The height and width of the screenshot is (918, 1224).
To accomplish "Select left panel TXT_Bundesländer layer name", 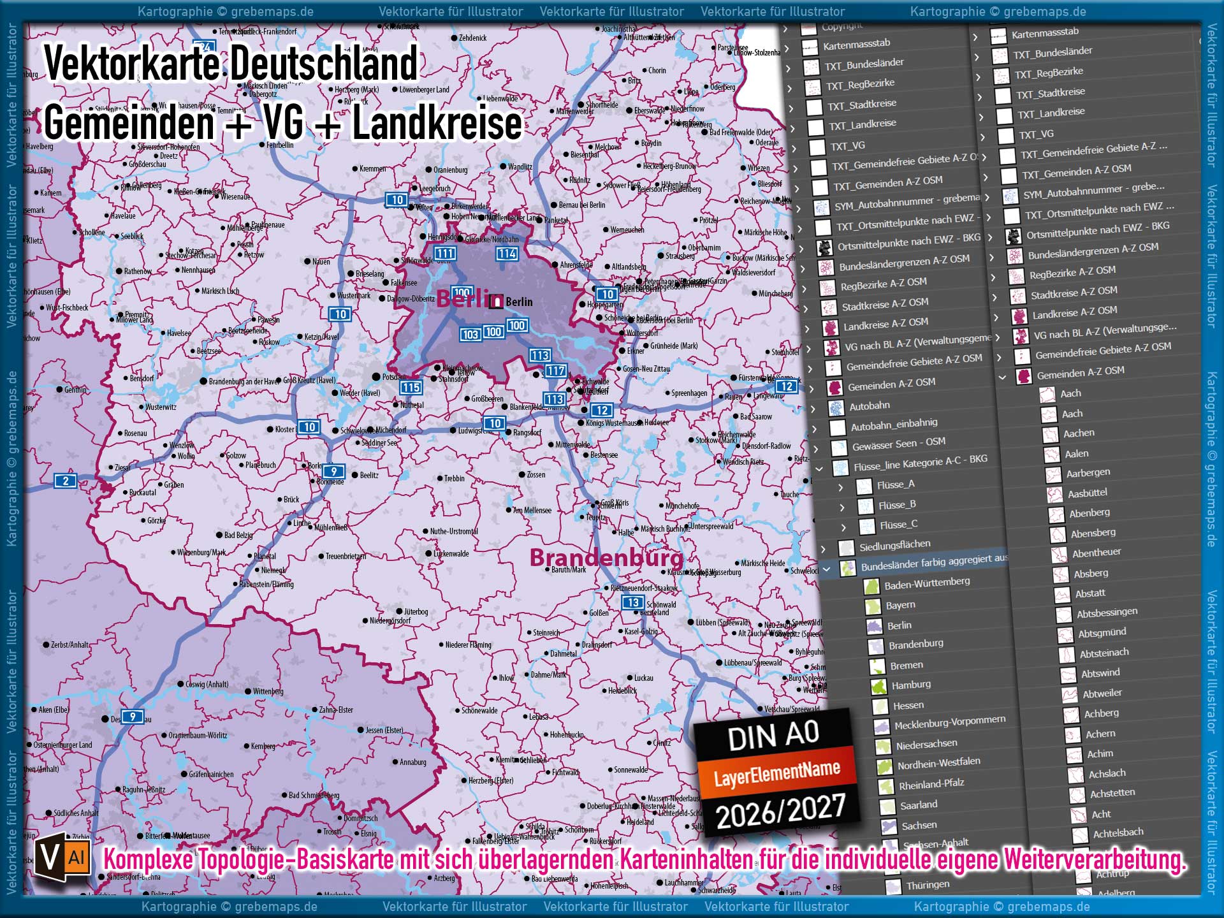I will [x=864, y=64].
